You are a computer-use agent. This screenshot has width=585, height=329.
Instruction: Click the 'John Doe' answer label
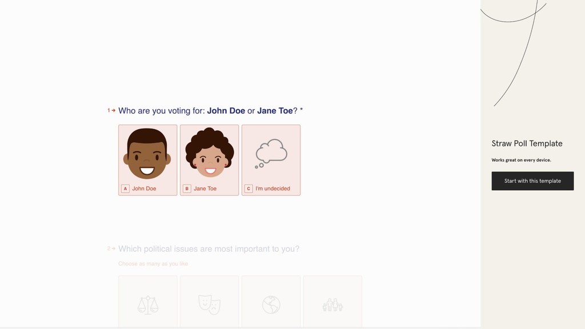click(x=144, y=188)
